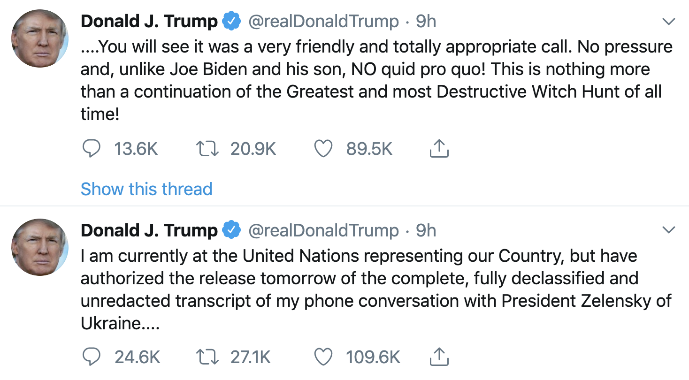The height and width of the screenshot is (380, 689).
Task: Like the tweet with 89.5K likes
Action: (323, 149)
